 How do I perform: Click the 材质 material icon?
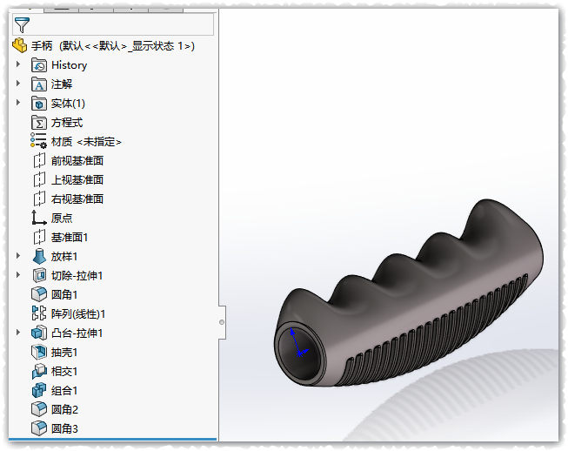39,141
